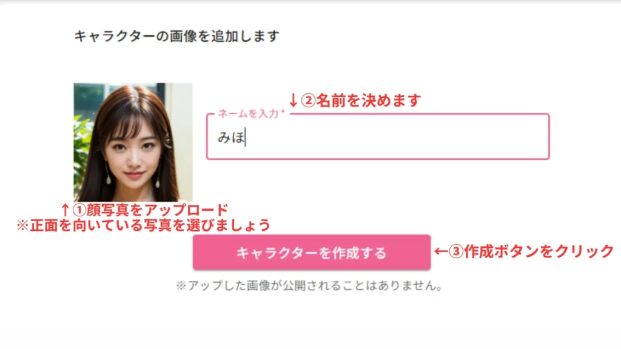Viewport: 621px width, 349px height.
Task: Click the typed text みほ
Action: (231, 138)
